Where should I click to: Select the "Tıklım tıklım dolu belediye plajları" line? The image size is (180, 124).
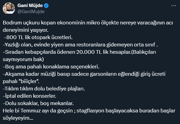44,89
